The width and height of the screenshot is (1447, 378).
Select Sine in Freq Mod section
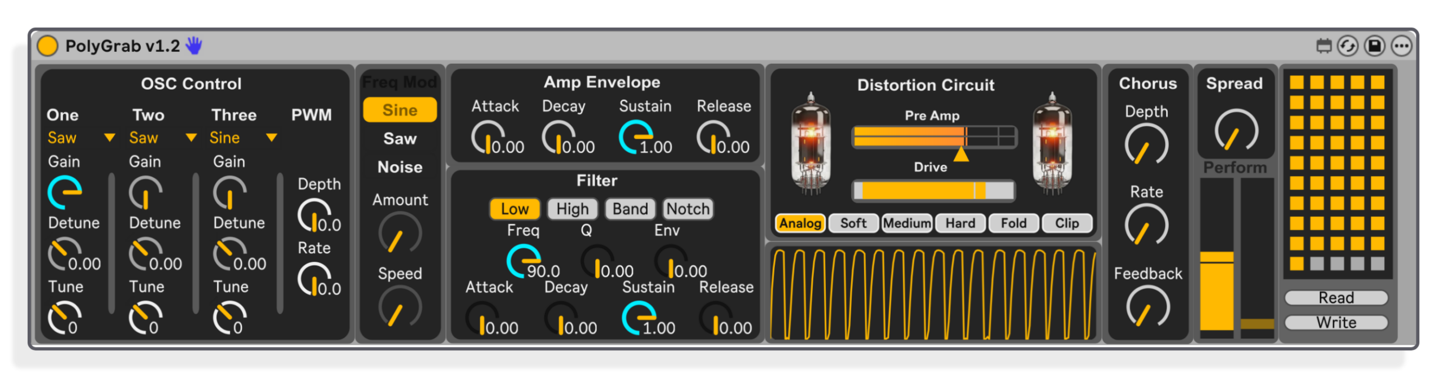[x=400, y=110]
